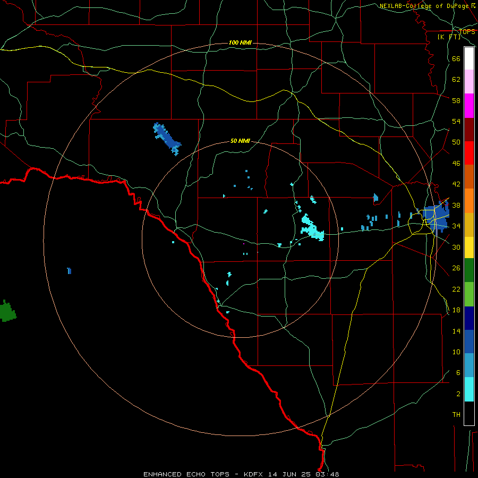Click the Enhanced Echo Tops KDFX timestamp caption
Screen dimensions: 478x478
tap(241, 474)
